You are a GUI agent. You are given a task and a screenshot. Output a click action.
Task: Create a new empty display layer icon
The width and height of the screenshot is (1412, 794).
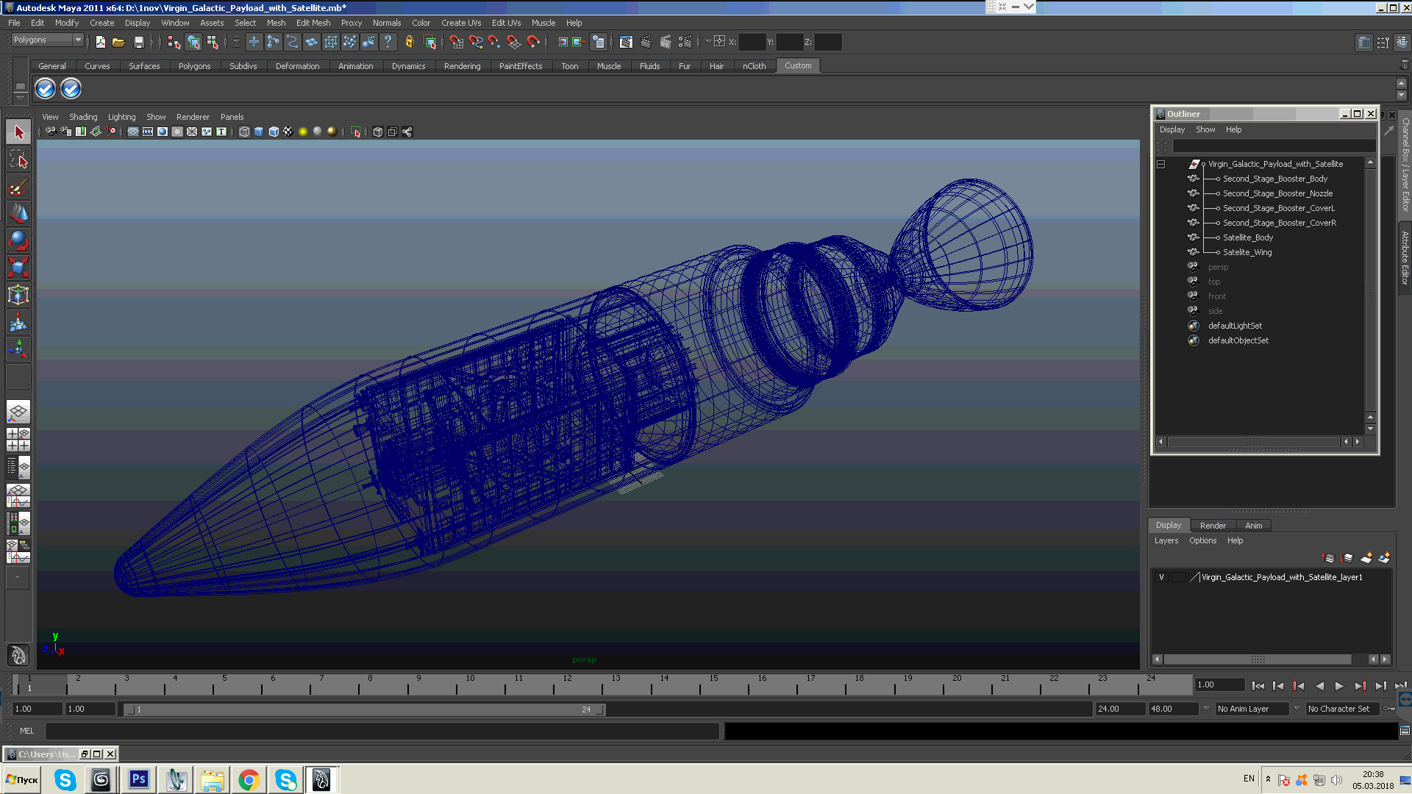[1366, 558]
